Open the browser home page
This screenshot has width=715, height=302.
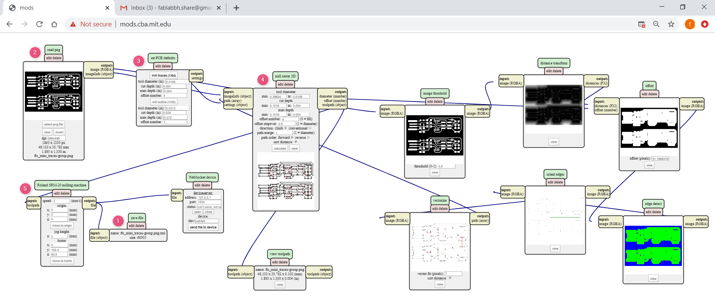coord(54,24)
